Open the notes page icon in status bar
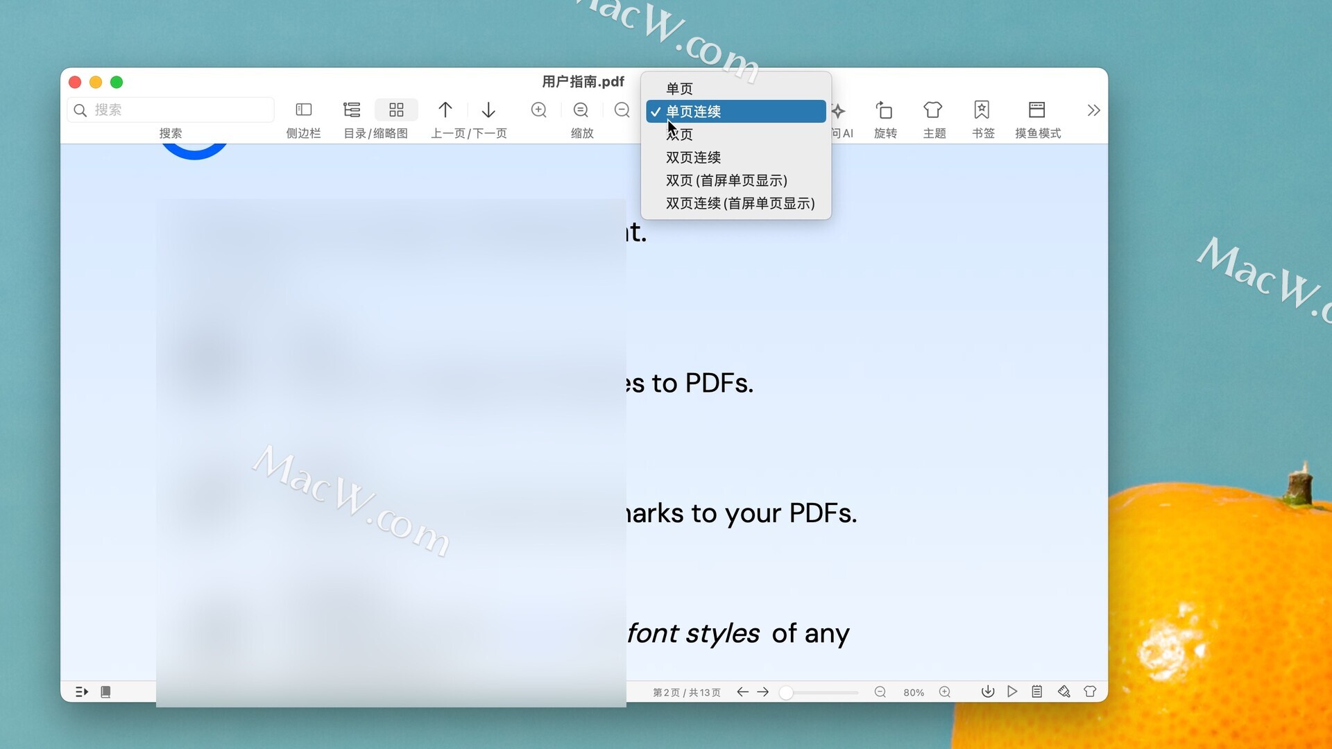 click(x=1037, y=691)
